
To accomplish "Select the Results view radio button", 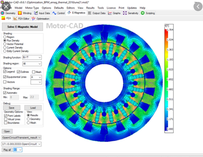I will tap(28, 115).
